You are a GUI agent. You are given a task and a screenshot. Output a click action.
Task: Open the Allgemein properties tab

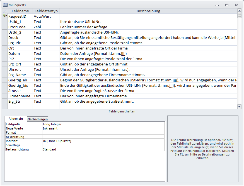tap(16, 119)
